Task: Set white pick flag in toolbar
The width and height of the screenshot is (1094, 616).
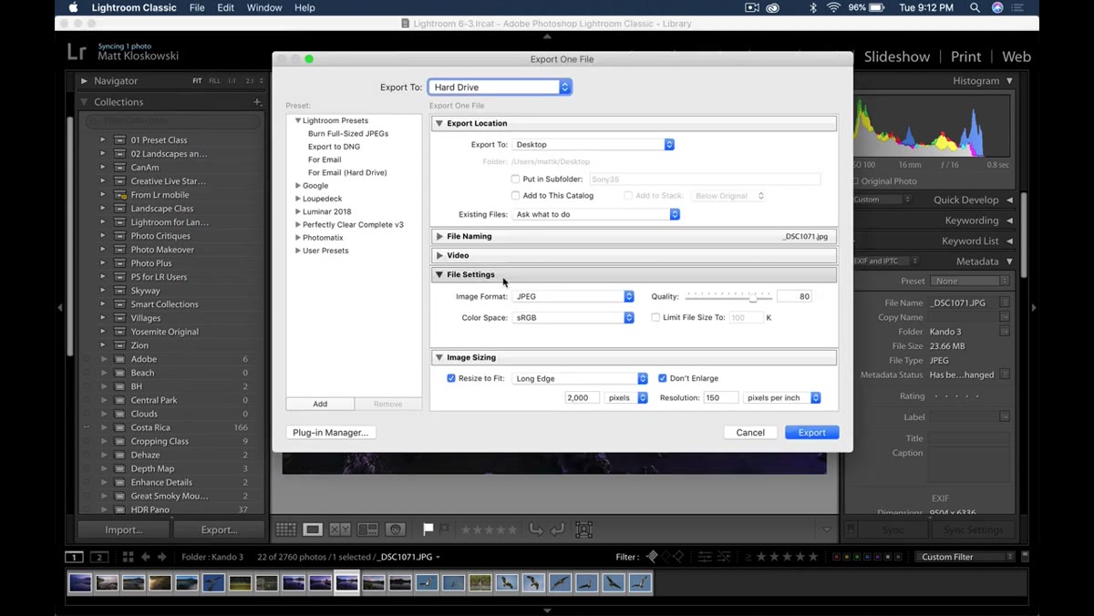Action: (x=428, y=529)
